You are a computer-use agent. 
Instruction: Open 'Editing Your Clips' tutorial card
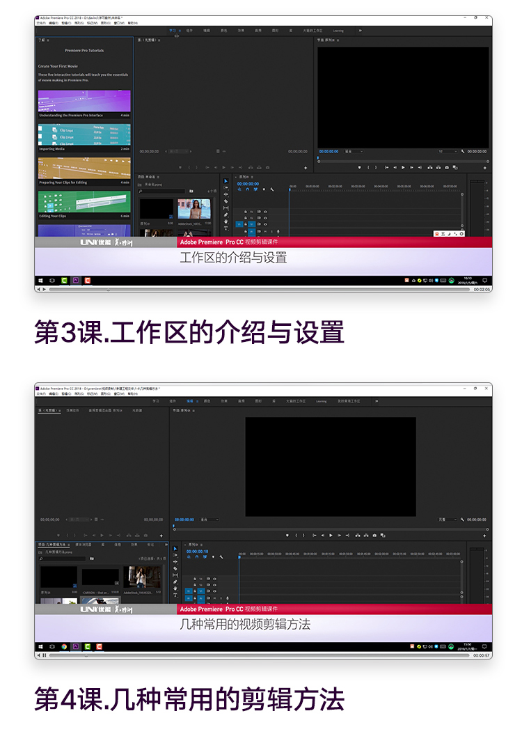[x=84, y=205]
